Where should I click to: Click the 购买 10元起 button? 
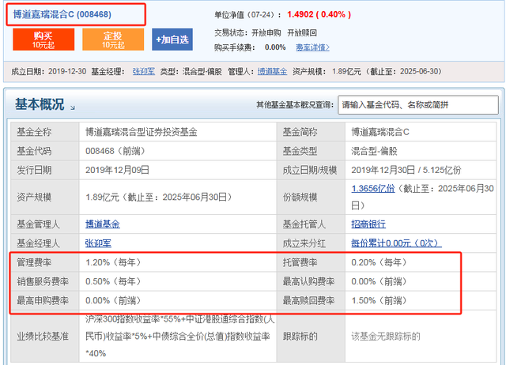coord(43,40)
